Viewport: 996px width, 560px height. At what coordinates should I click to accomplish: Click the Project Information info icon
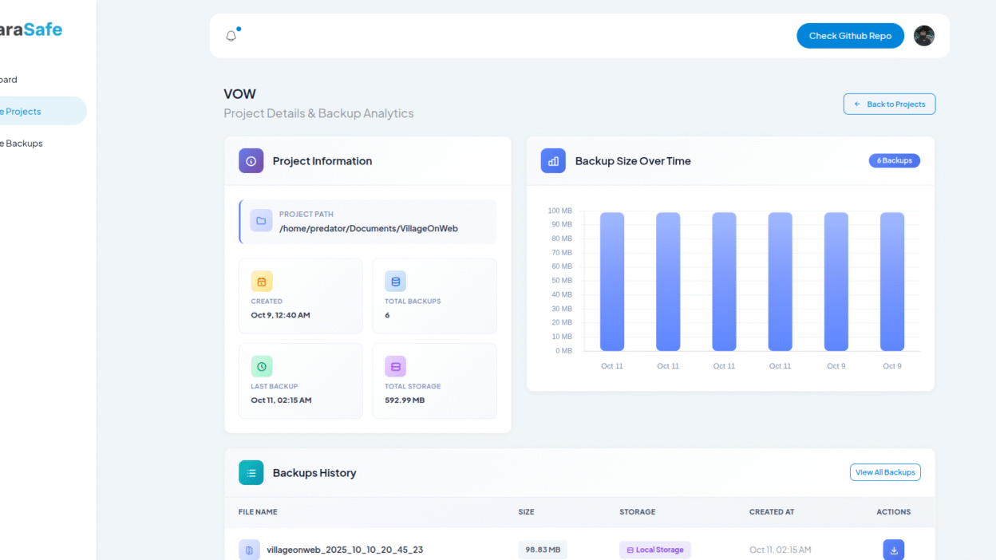point(251,161)
